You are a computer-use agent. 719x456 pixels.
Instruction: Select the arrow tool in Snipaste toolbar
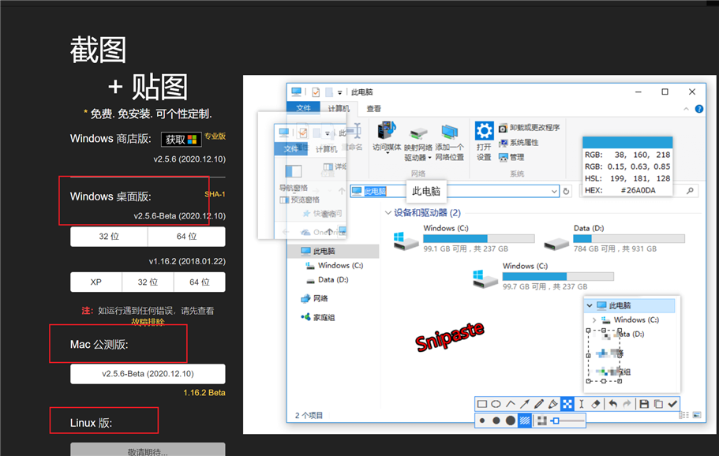525,404
